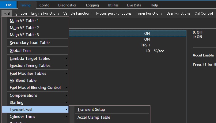Open Transient Setup in submenu
216x123 pixels.
tap(91, 110)
